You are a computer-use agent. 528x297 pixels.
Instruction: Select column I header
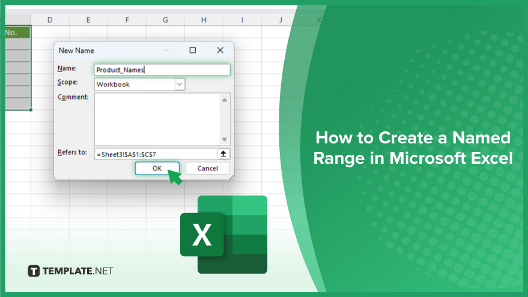coord(242,20)
